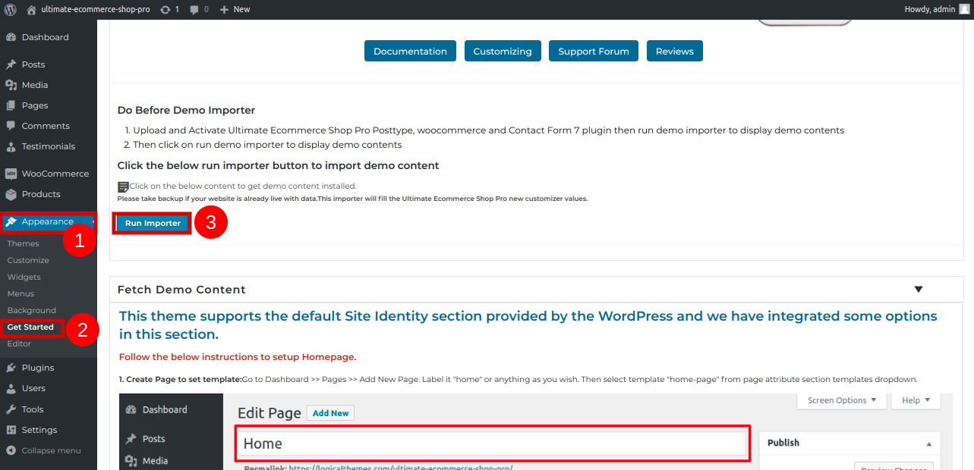
Task: Collapse the Fetch Demo Content panel arrow
Action: 919,290
